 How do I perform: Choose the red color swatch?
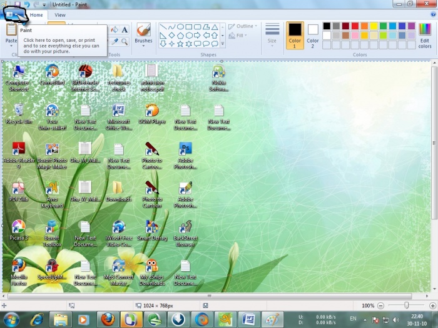pyautogui.click(x=355, y=26)
